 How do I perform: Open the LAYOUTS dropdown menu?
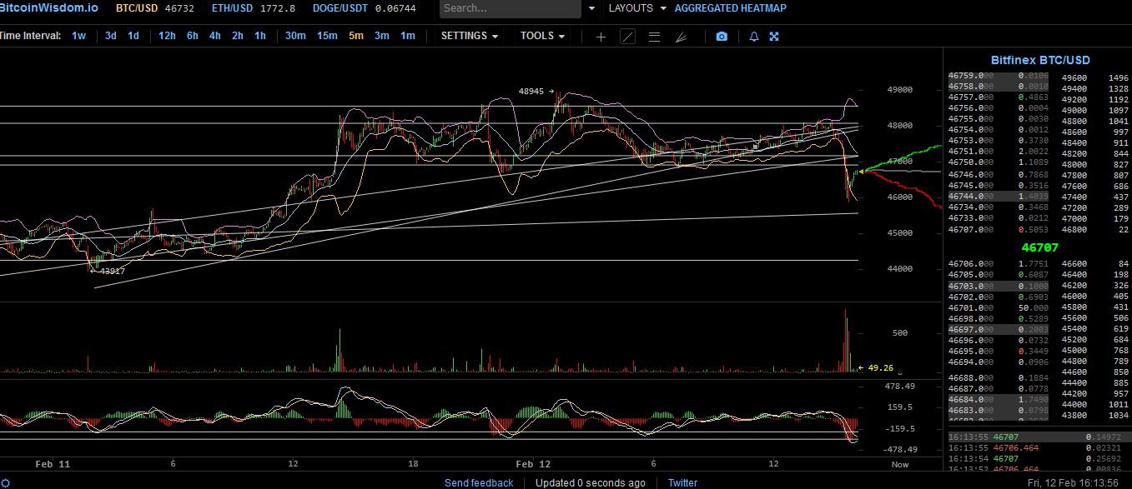coord(638,8)
